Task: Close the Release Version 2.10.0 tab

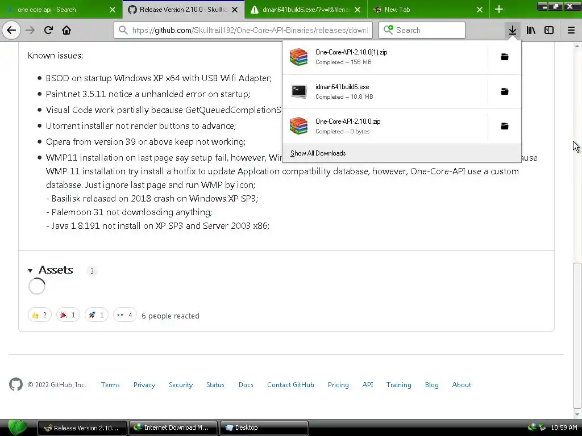Action: tap(235, 10)
